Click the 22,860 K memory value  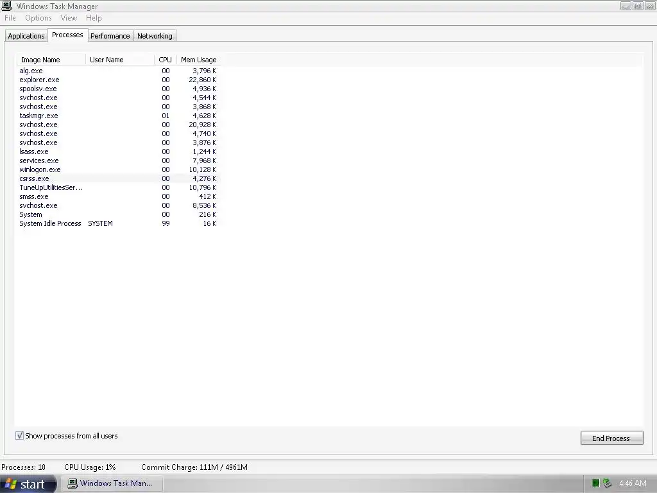tap(202, 80)
